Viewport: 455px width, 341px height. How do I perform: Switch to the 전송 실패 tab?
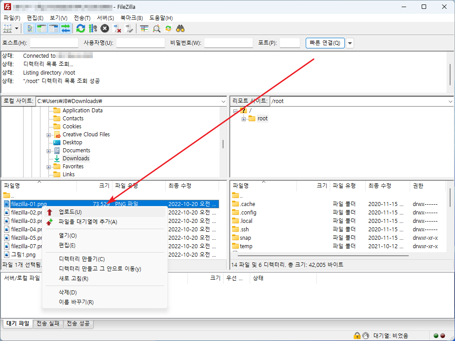[48, 324]
